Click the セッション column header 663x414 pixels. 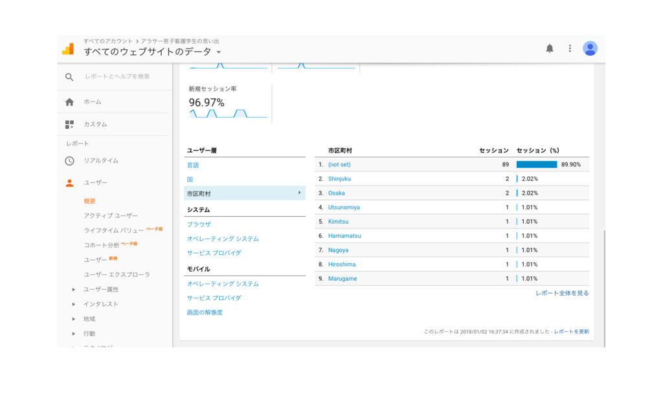[x=494, y=150]
